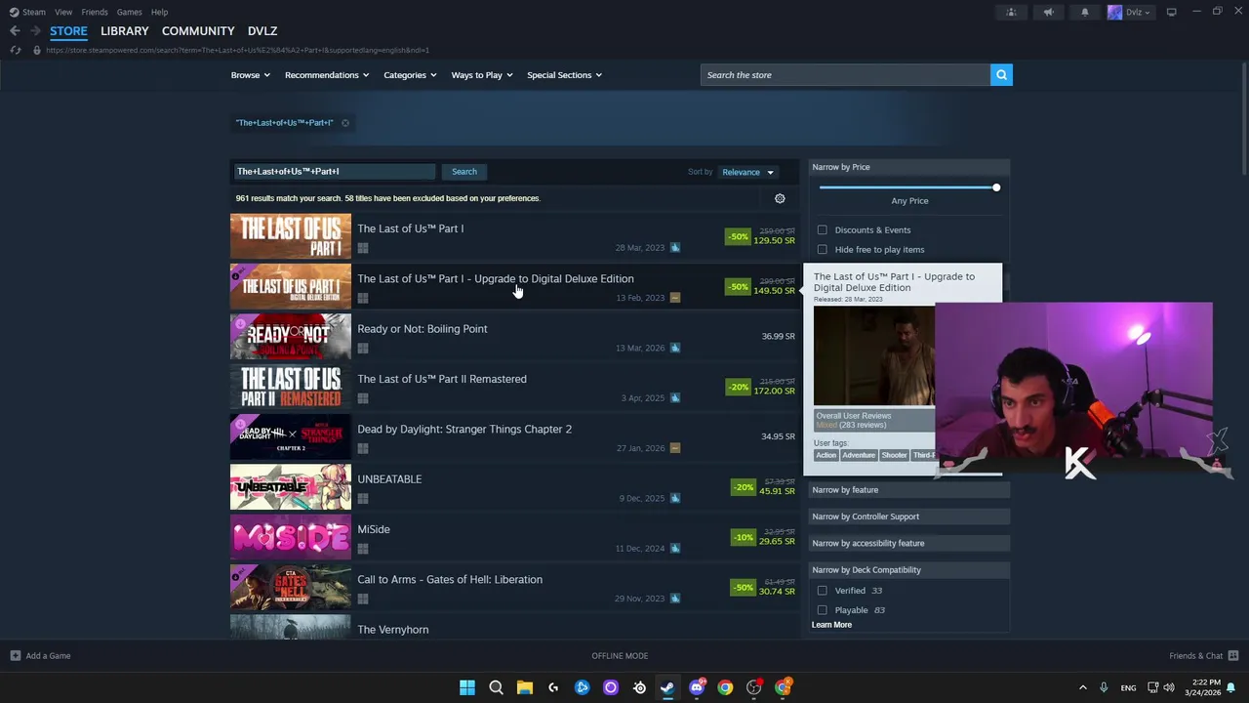Click the price range slider handle
The image size is (1249, 703).
996,187
